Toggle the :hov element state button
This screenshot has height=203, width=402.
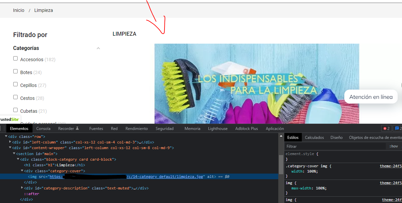click(393, 146)
